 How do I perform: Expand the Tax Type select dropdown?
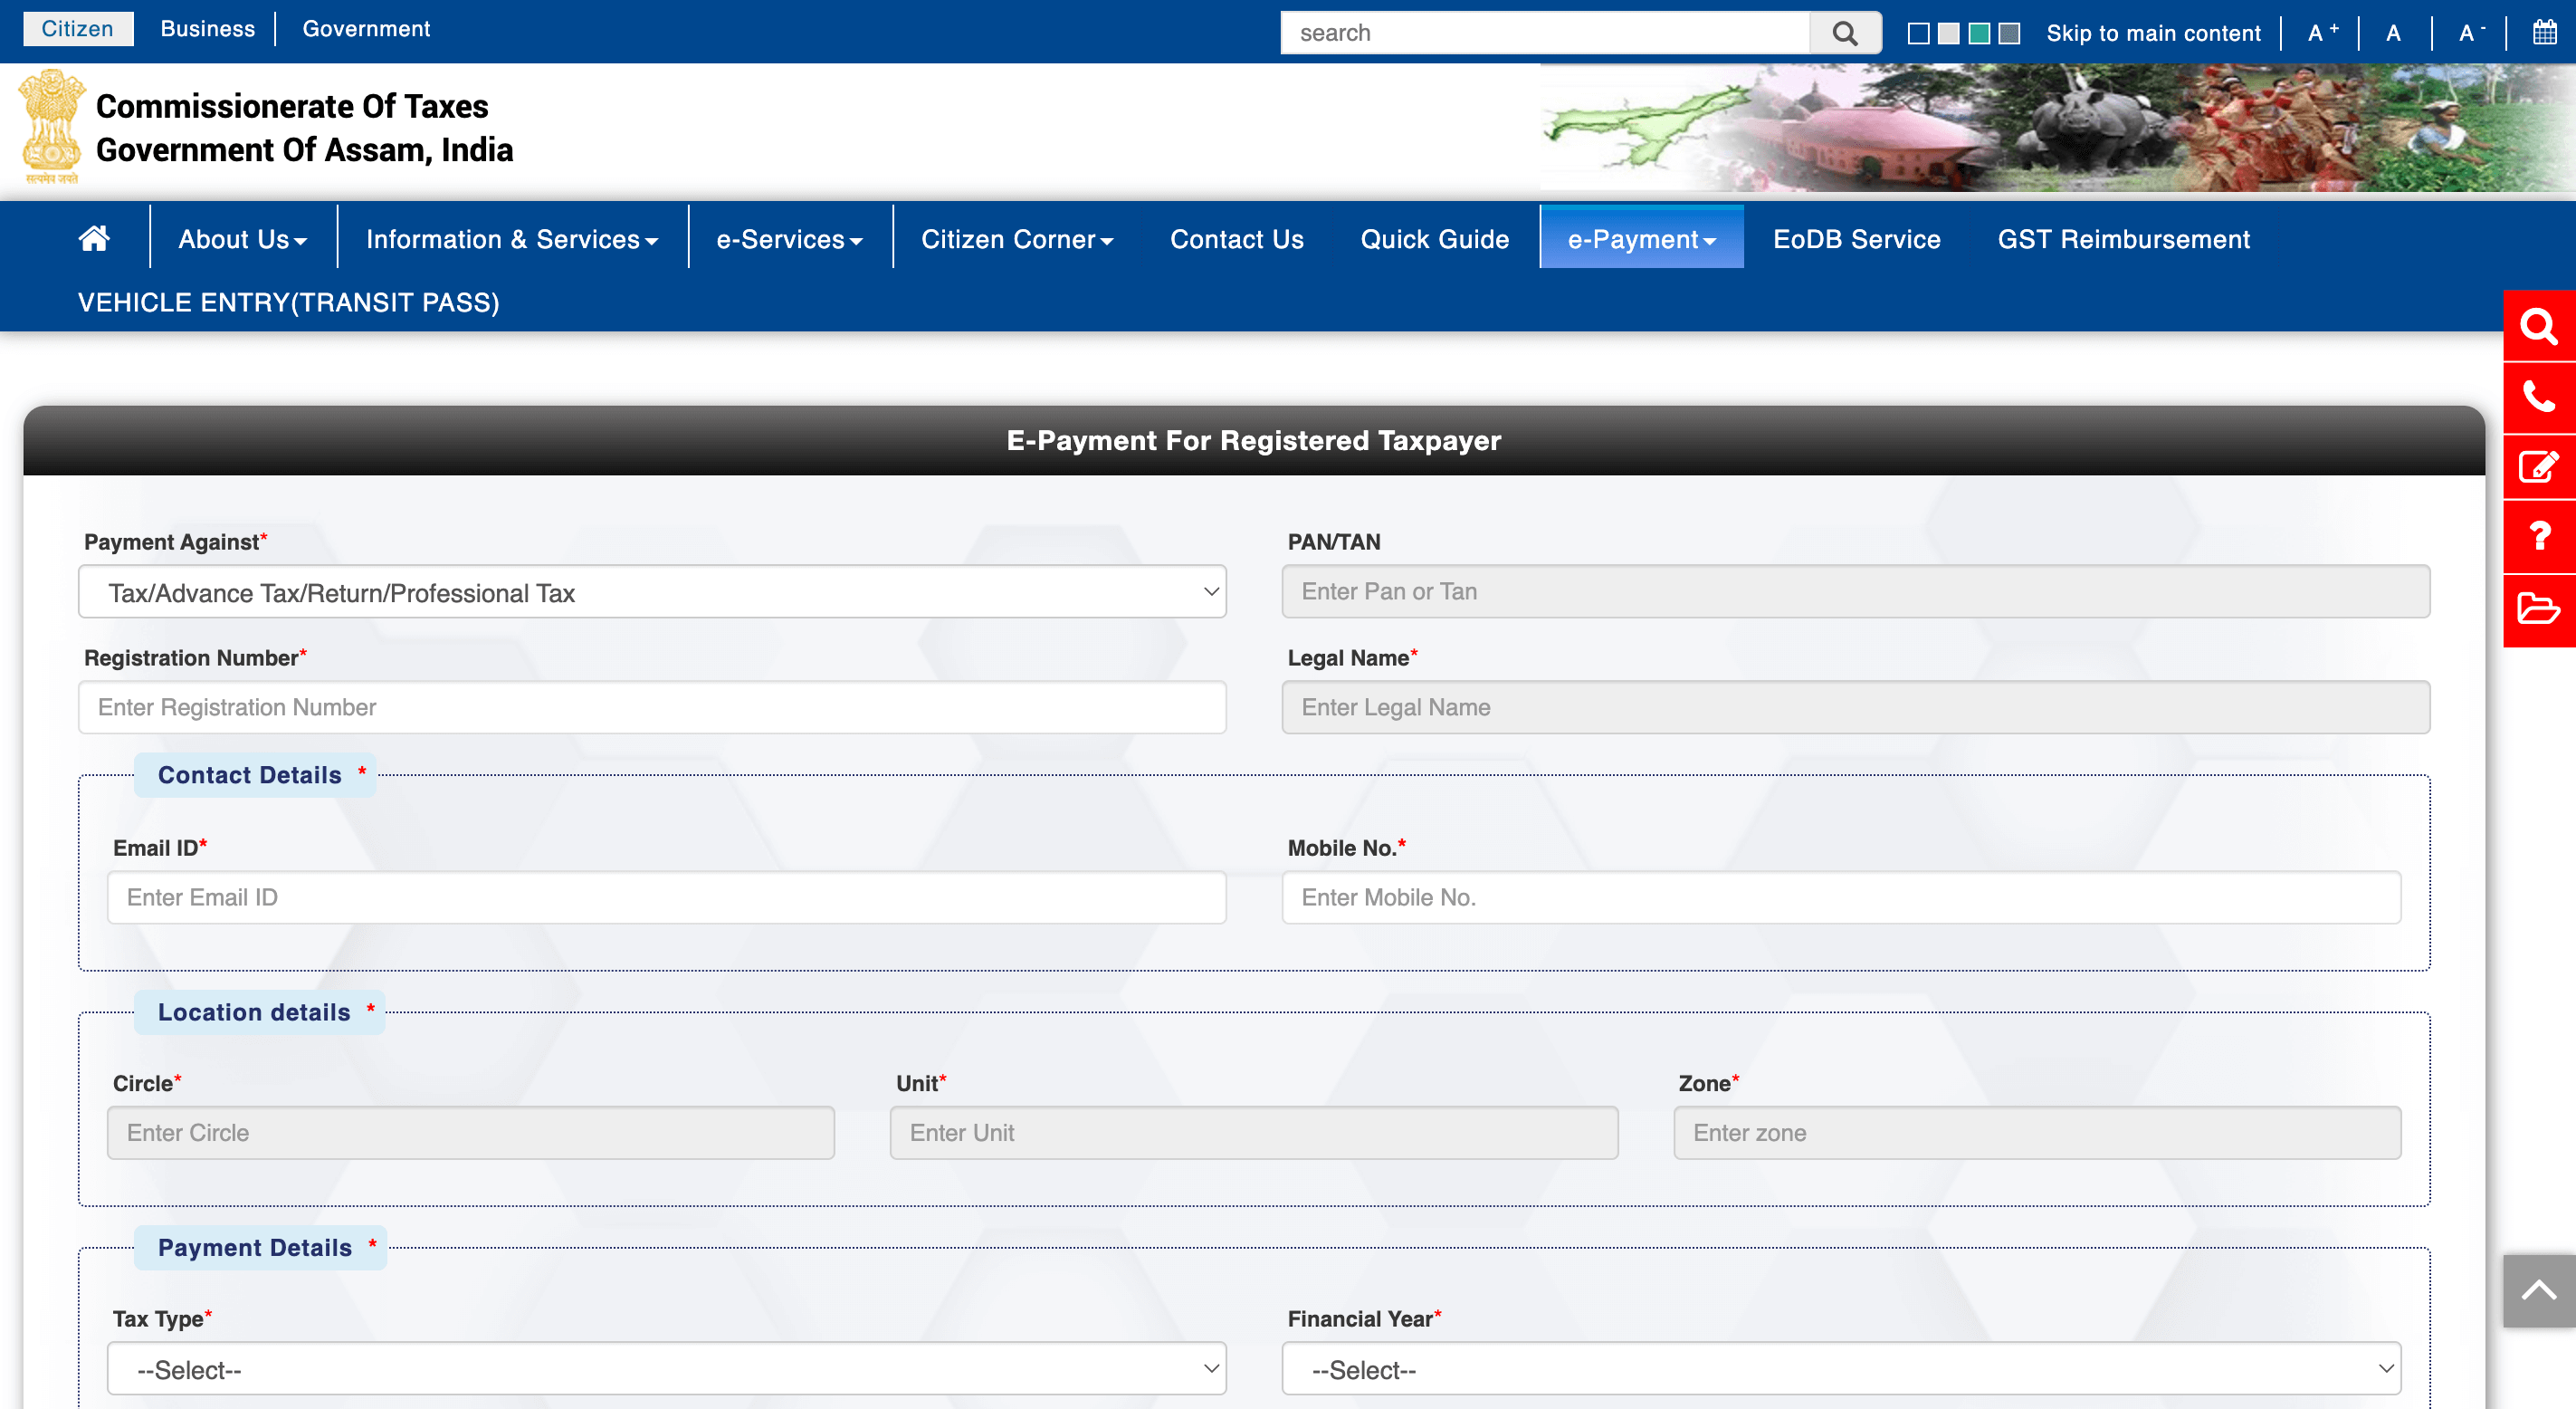tap(666, 1369)
